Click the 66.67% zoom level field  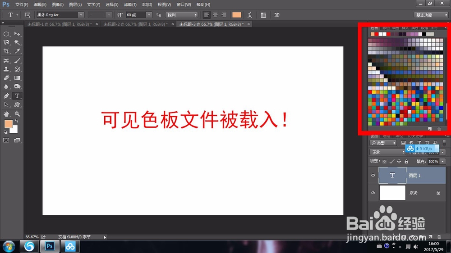(32, 237)
